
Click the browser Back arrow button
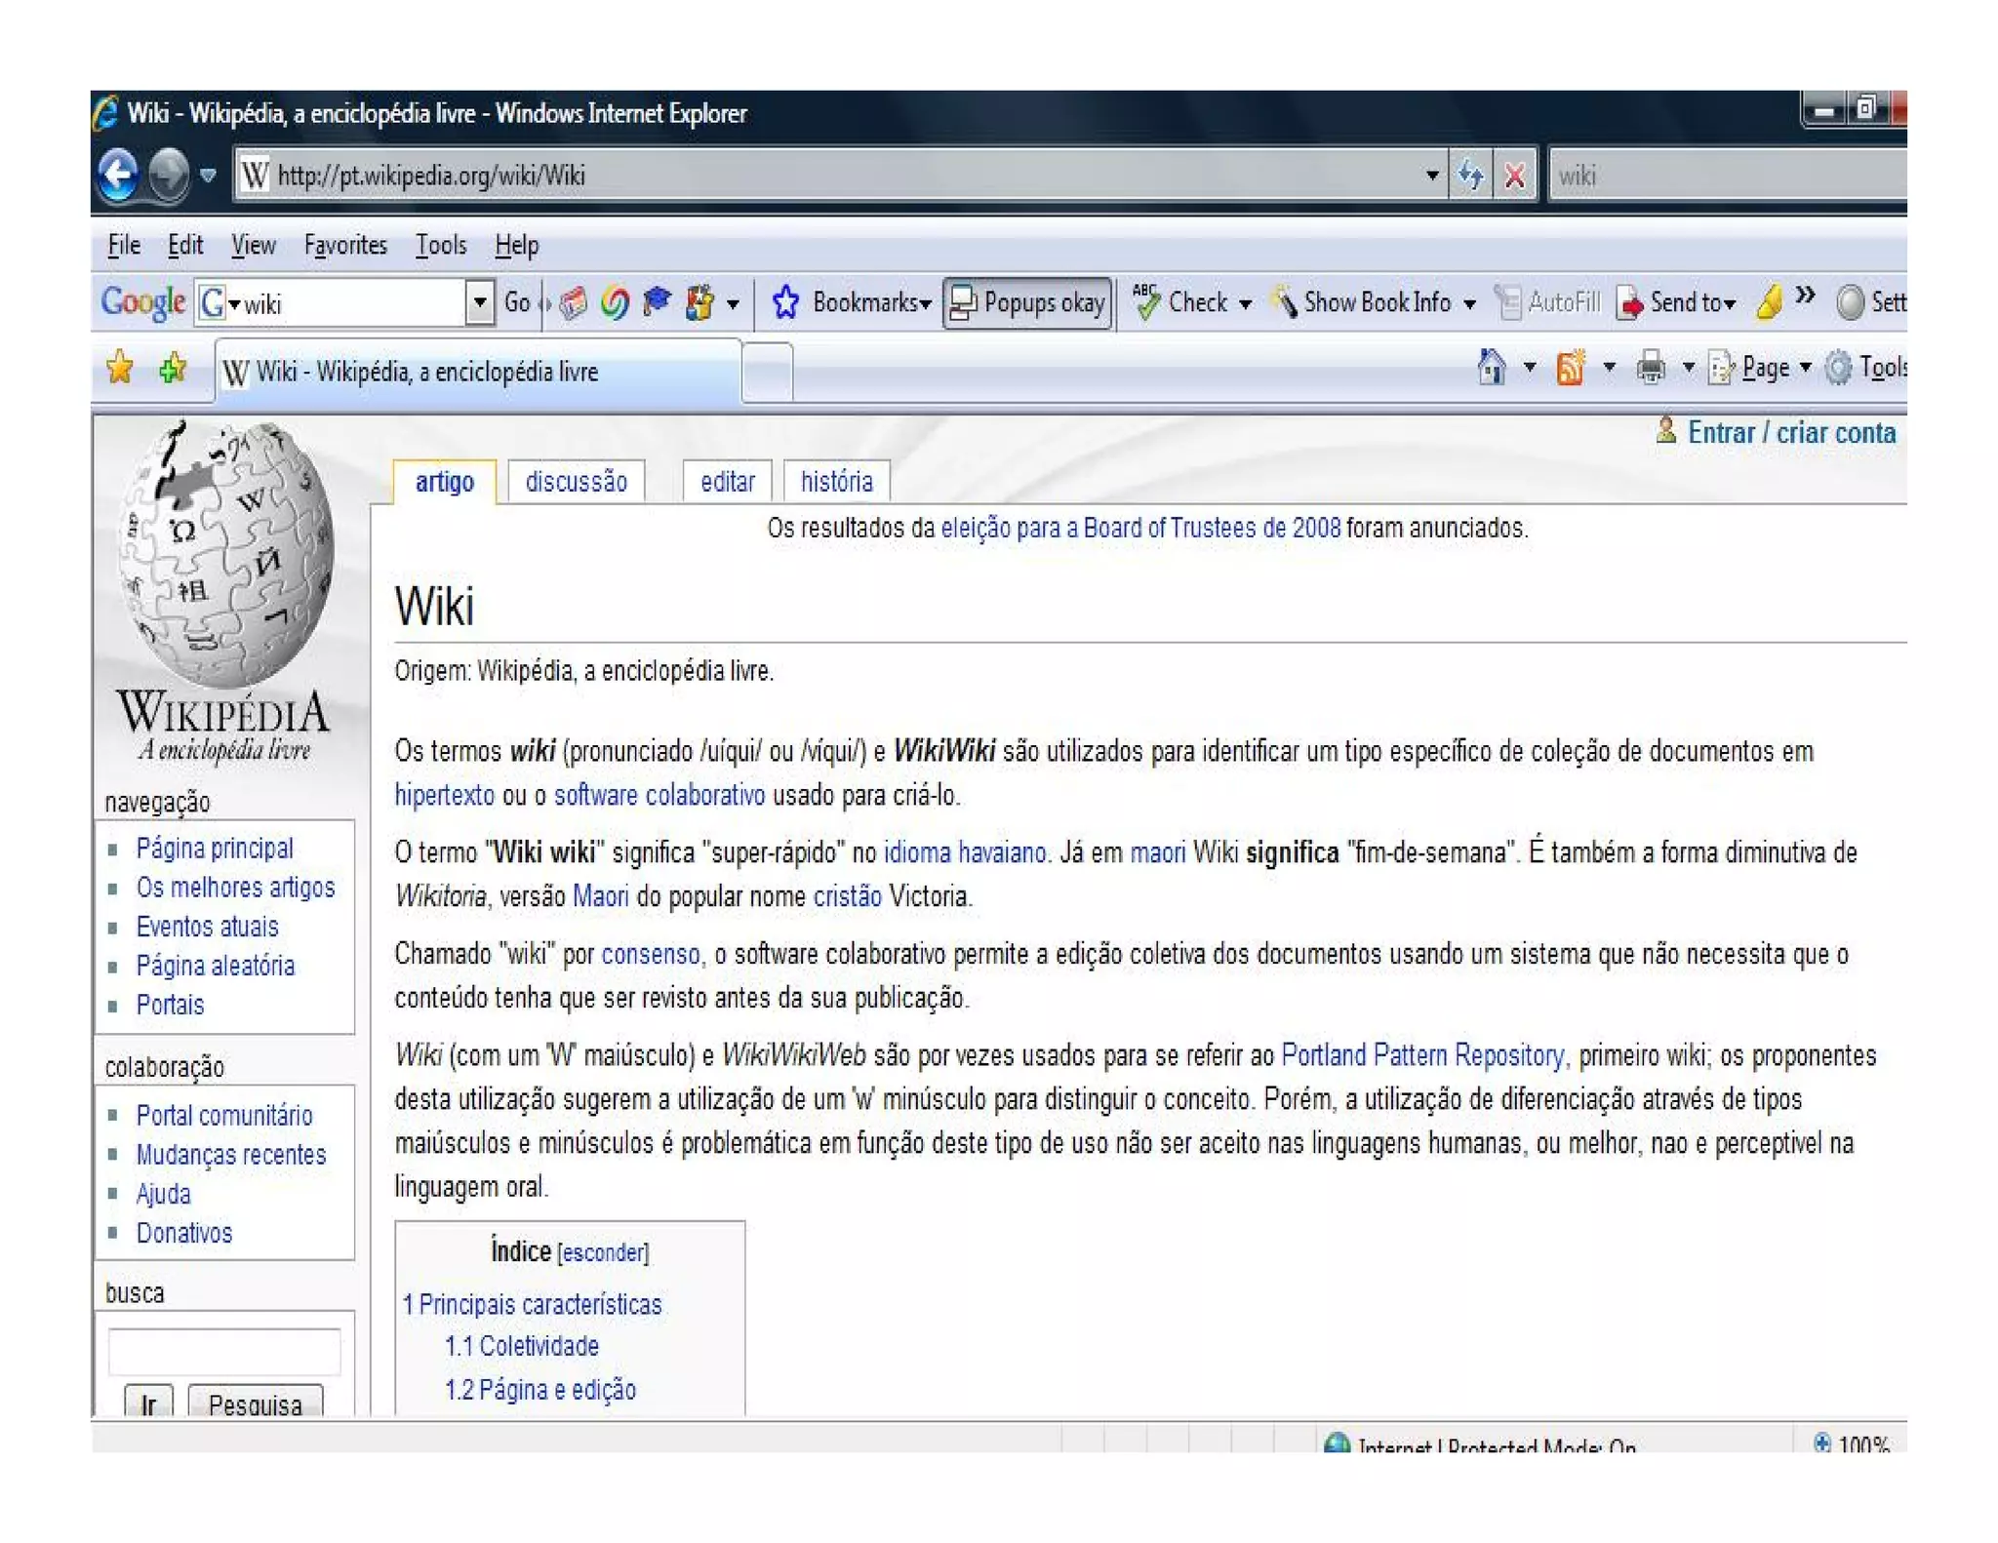119,176
